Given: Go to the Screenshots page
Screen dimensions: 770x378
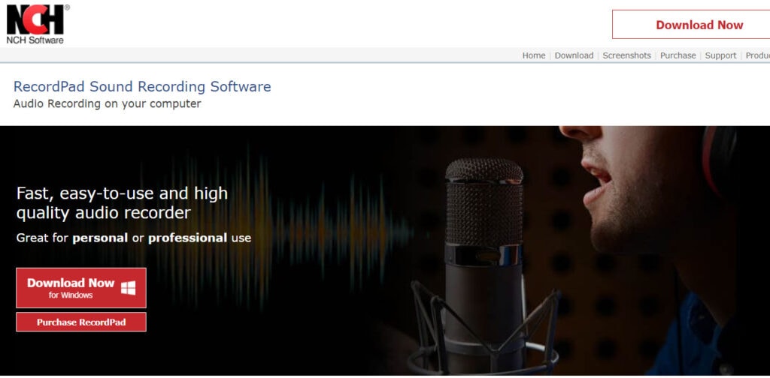Looking at the screenshot, I should (x=626, y=55).
